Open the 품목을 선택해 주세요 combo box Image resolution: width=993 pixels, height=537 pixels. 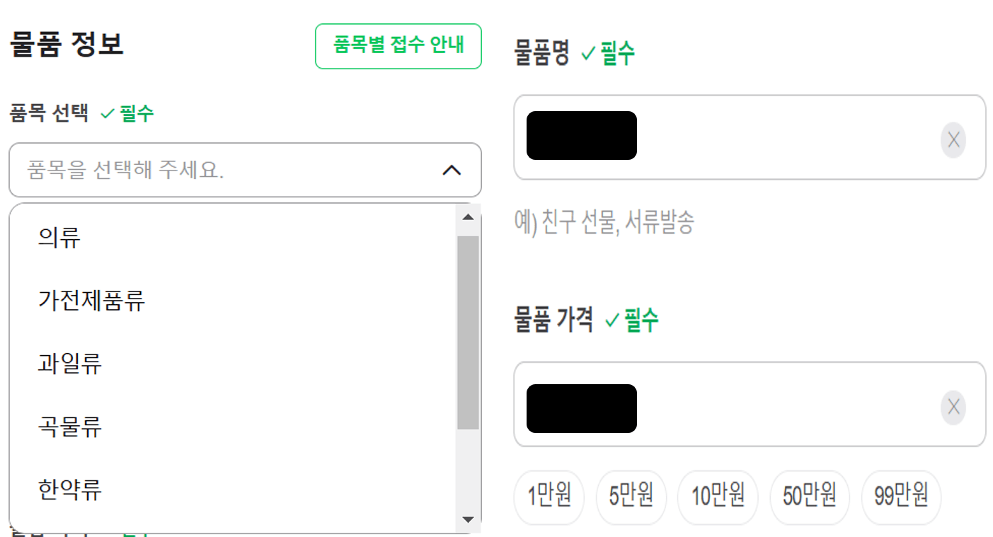tap(212, 170)
